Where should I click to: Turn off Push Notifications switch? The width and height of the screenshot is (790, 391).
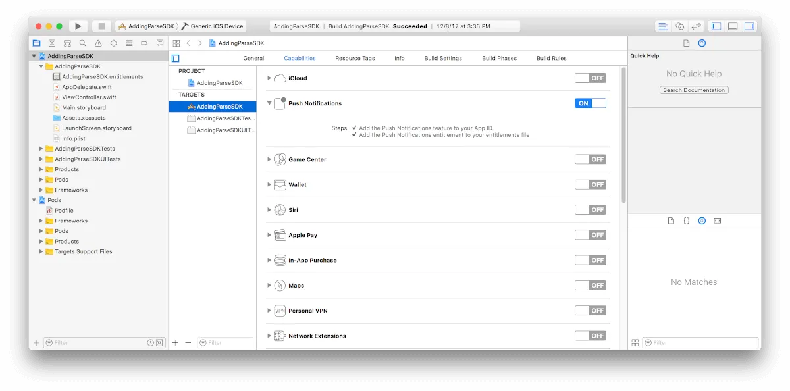(x=591, y=103)
